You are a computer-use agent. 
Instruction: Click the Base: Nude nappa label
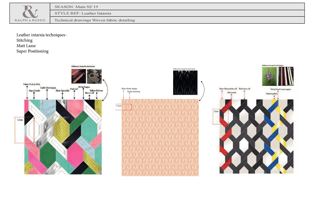(x=129, y=88)
